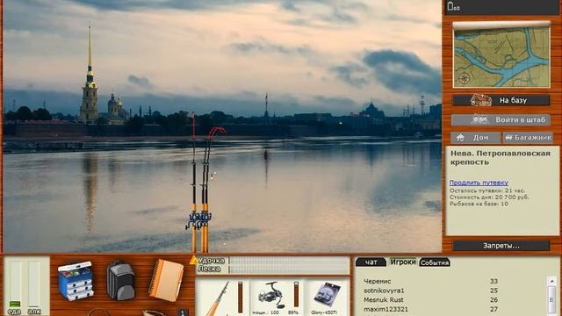Click the Удочка rod tension bar

tap(289, 261)
